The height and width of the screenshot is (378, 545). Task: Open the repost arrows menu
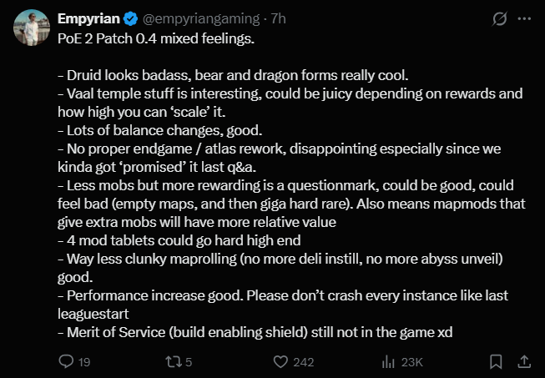tap(174, 361)
